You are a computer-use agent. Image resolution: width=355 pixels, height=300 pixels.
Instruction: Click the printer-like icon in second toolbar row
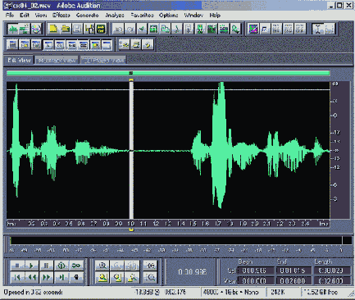pyautogui.click(x=135, y=45)
